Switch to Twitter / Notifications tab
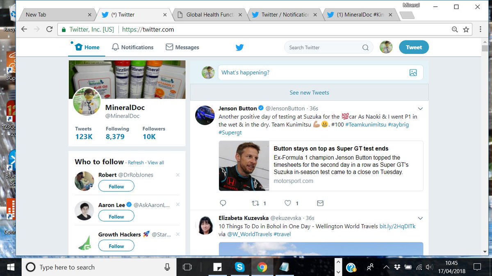 tap(285, 15)
